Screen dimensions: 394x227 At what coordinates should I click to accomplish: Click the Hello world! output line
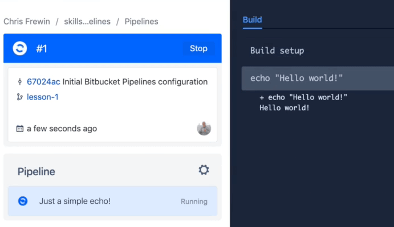(x=284, y=108)
